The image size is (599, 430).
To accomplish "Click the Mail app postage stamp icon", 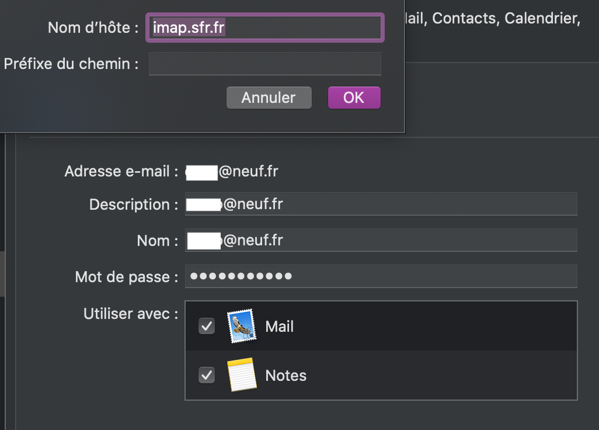I will click(x=240, y=326).
